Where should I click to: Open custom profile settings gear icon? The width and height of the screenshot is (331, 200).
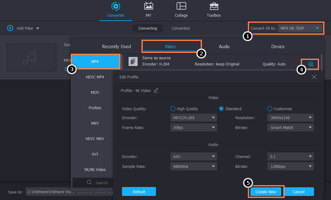coord(311,64)
